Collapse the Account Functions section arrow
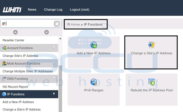183x112 pixels. 54,48
